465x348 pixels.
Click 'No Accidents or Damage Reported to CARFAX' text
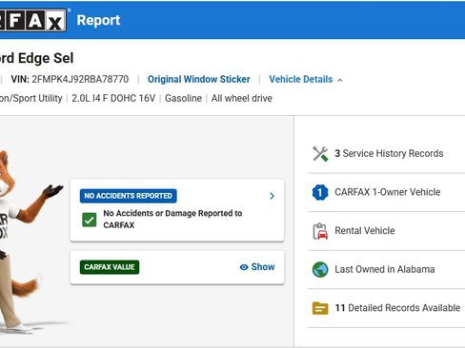coord(172,220)
